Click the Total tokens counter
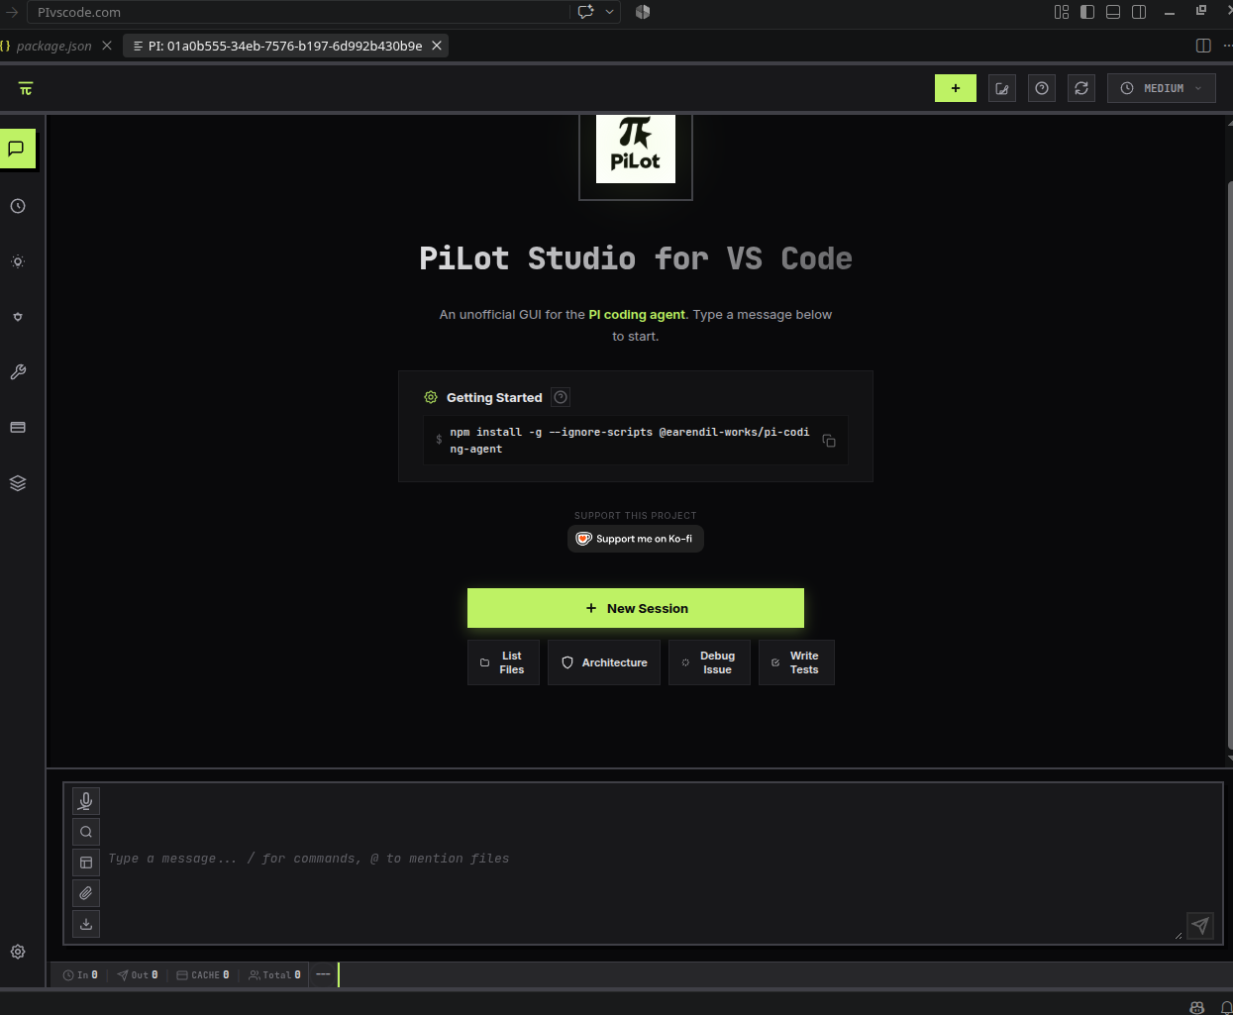Viewport: 1233px width, 1015px height. 274,975
